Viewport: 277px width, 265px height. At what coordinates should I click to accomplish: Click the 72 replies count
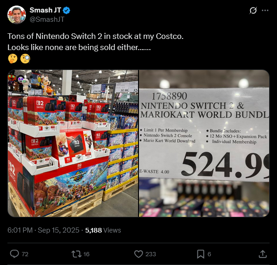[25, 254]
